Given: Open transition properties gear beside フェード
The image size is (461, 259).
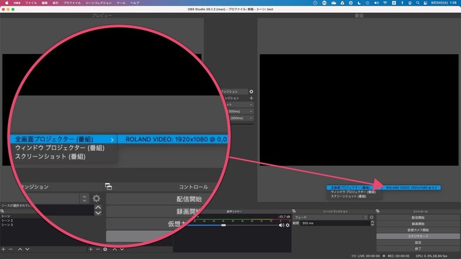Looking at the screenshot, I should click(372, 218).
